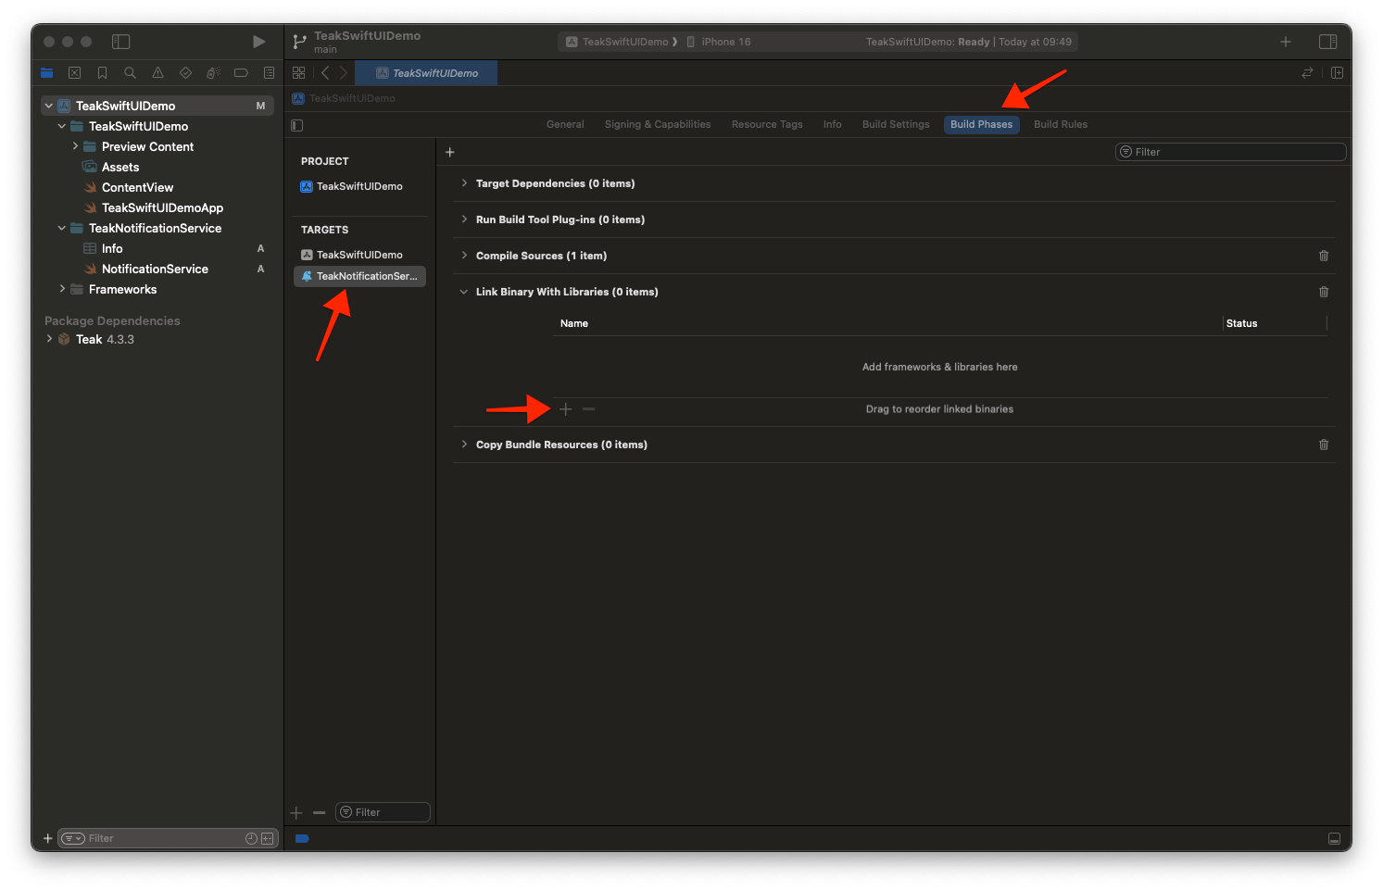Screen dimensions: 1383x890
Task: Open the project navigator folder icon
Action: click(47, 73)
